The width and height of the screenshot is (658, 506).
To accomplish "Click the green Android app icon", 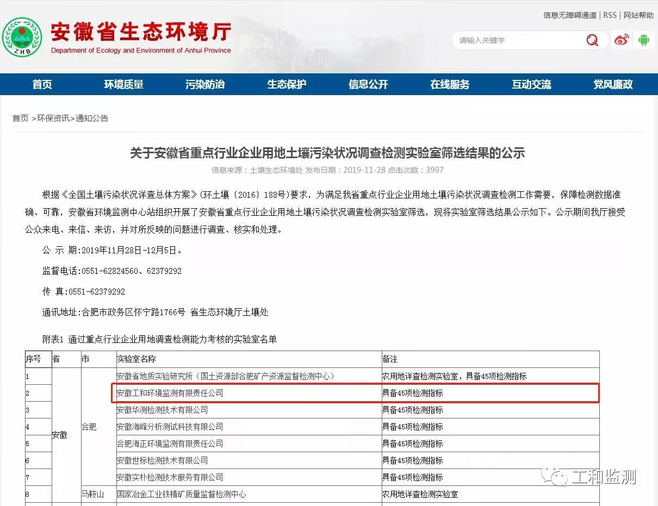I will click(x=644, y=40).
